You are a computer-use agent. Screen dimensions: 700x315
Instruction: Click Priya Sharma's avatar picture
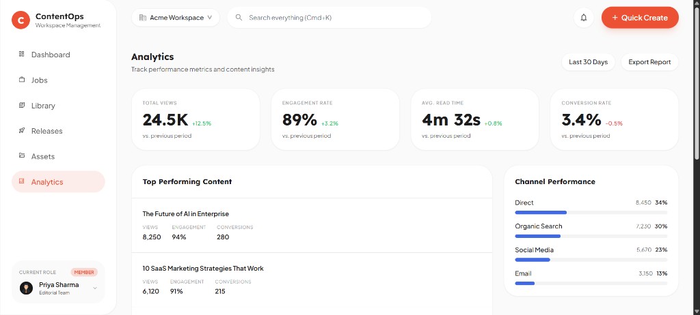click(27, 288)
